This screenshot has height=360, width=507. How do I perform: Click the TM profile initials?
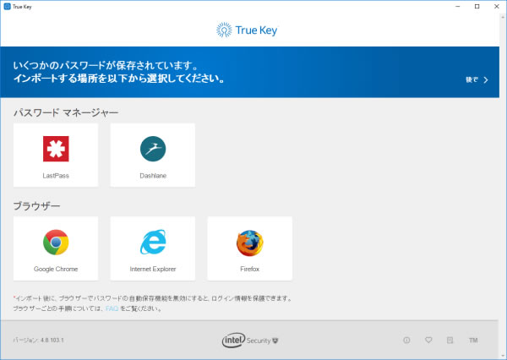point(473,341)
